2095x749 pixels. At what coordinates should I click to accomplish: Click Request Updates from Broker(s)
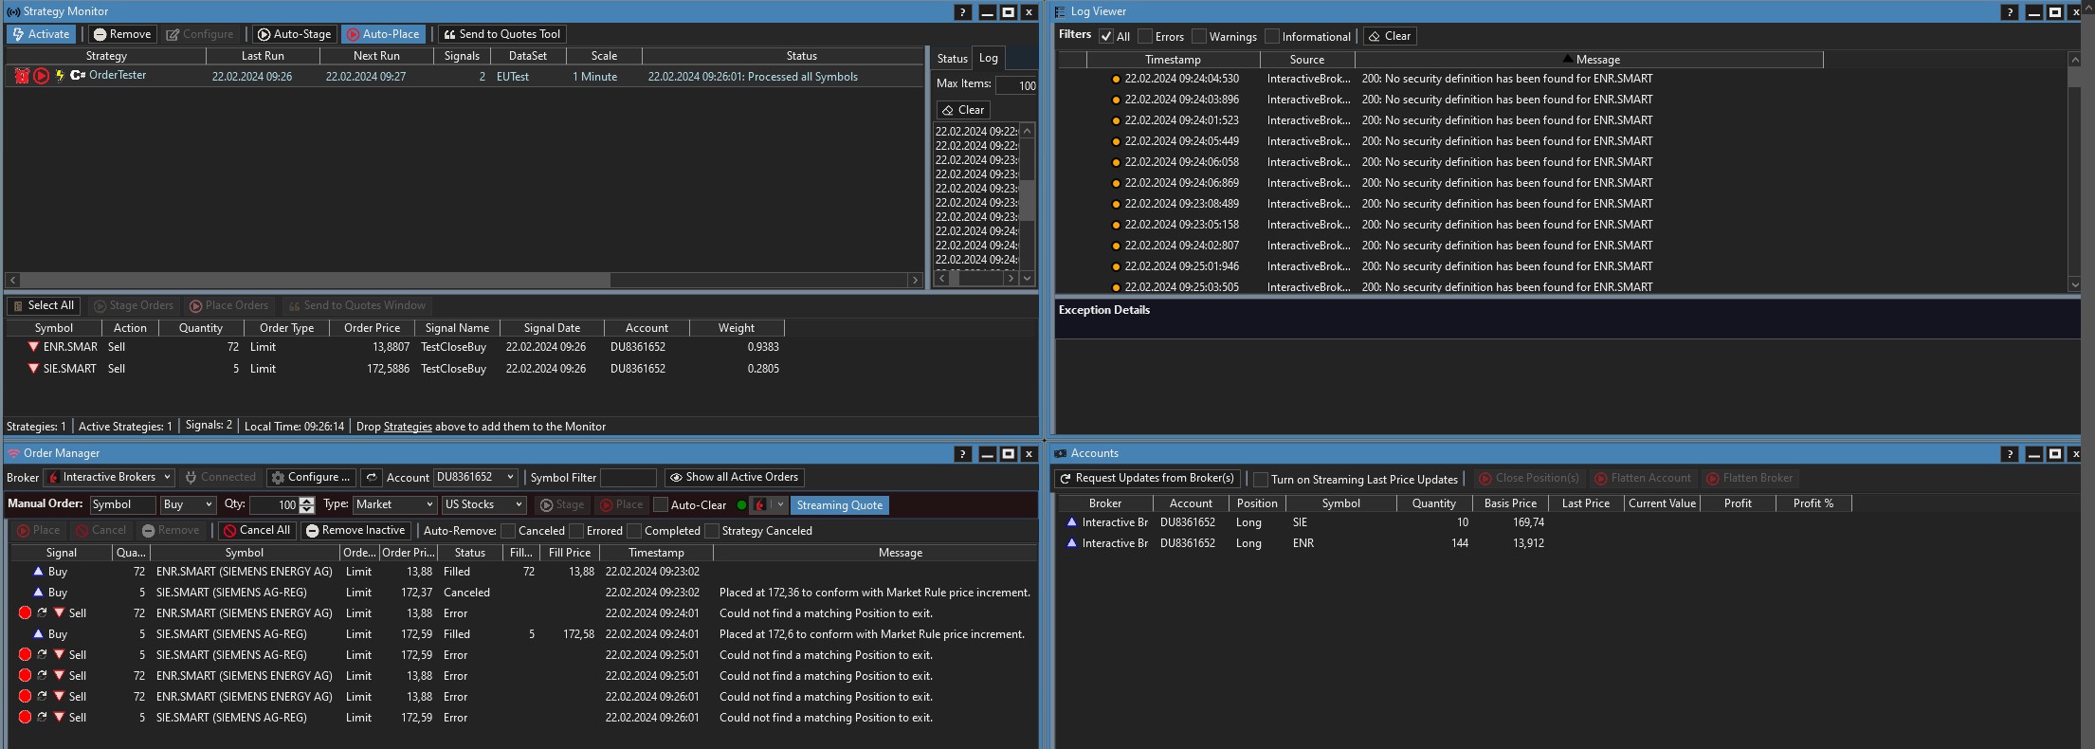1146,479
